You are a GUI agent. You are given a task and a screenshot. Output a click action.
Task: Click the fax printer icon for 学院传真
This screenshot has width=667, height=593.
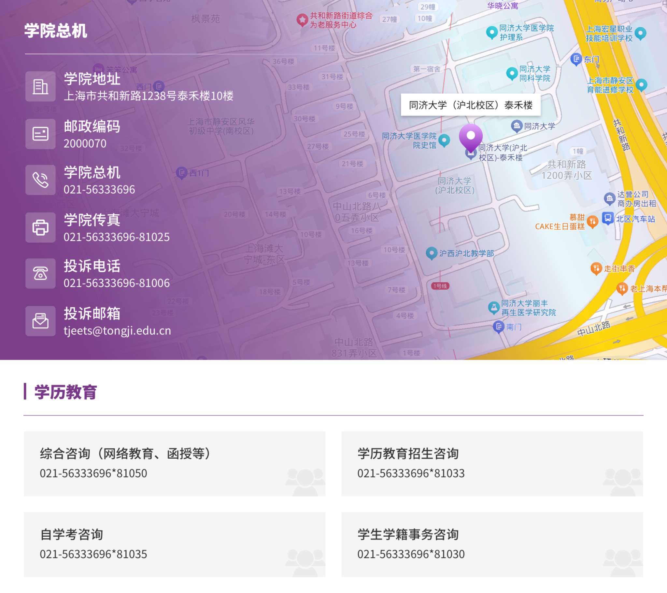(40, 228)
